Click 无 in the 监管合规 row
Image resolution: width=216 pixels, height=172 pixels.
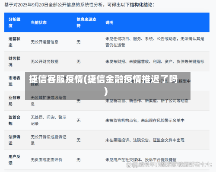(x=79, y=120)
